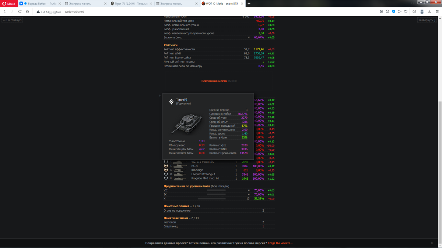Click mastery badge in Kranvagn row
Screen dimensions: 442x248
[166, 170]
